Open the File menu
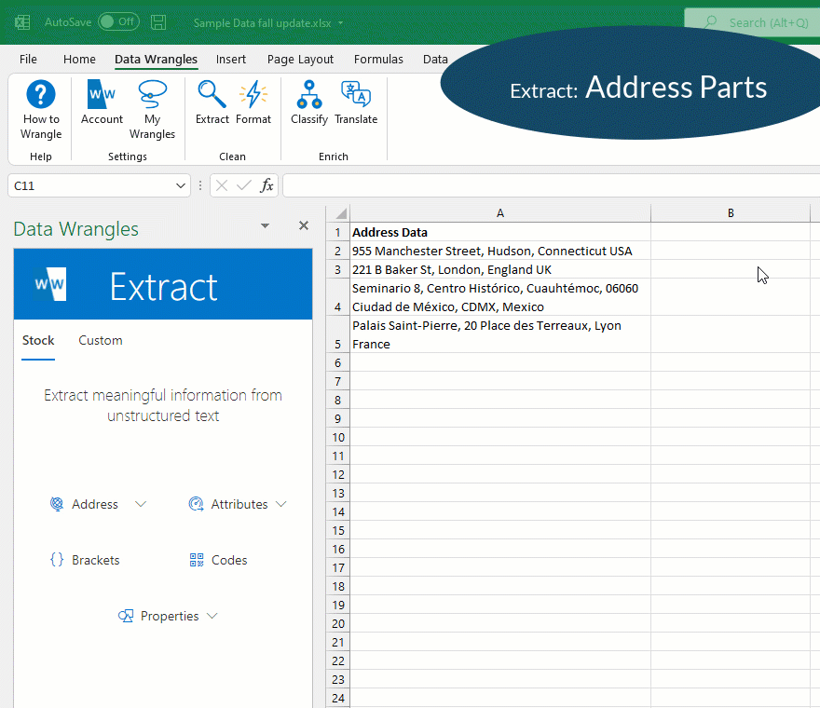This screenshot has width=820, height=708. (x=28, y=59)
